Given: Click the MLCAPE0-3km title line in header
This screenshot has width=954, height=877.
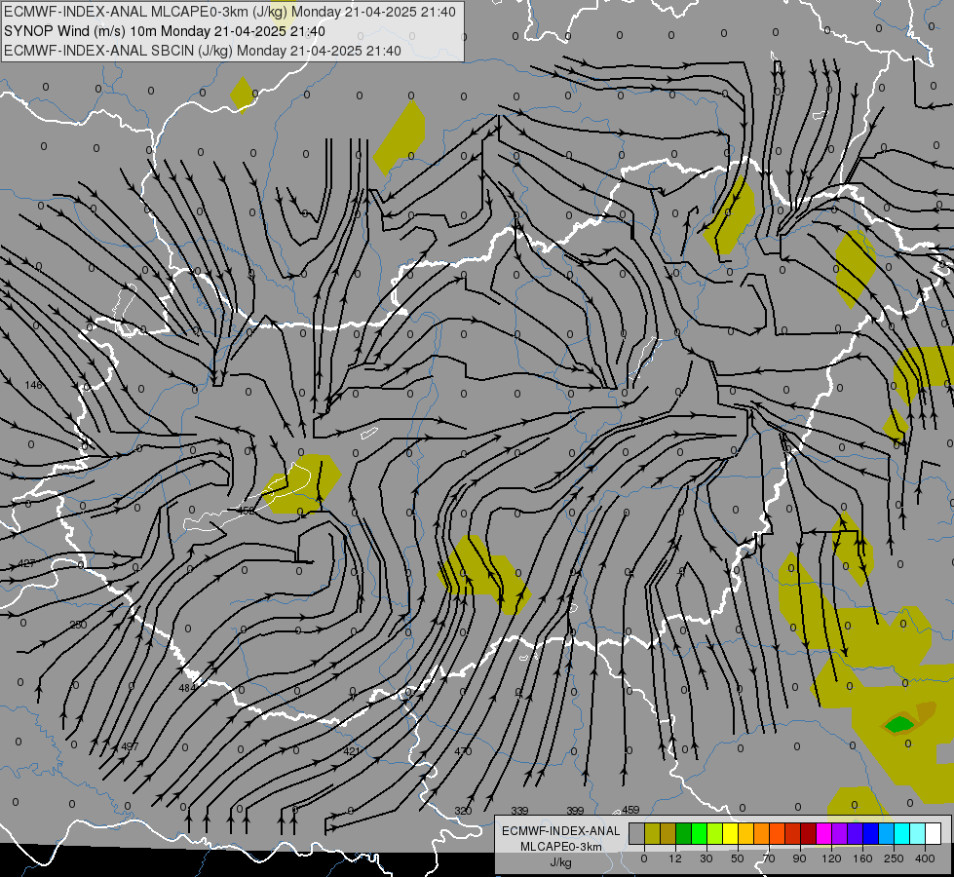Looking at the screenshot, I should point(229,12).
